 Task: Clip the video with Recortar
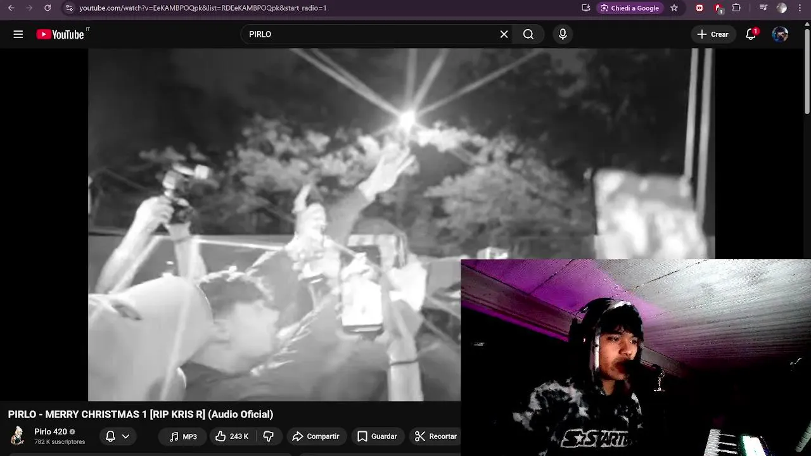tap(435, 436)
